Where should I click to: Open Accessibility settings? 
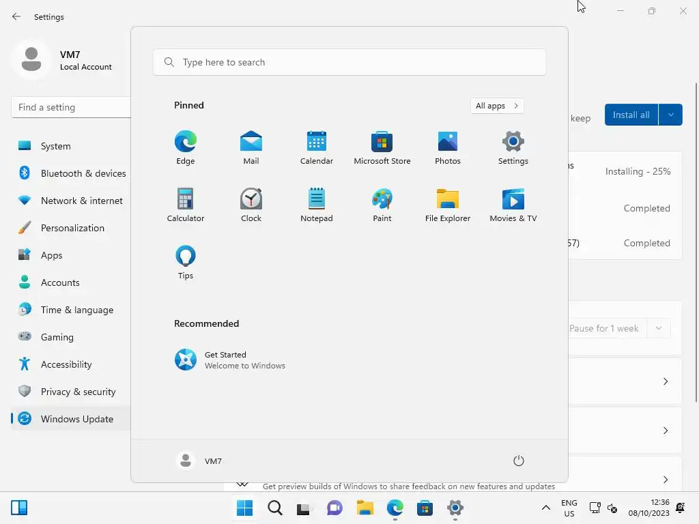pyautogui.click(x=71, y=364)
